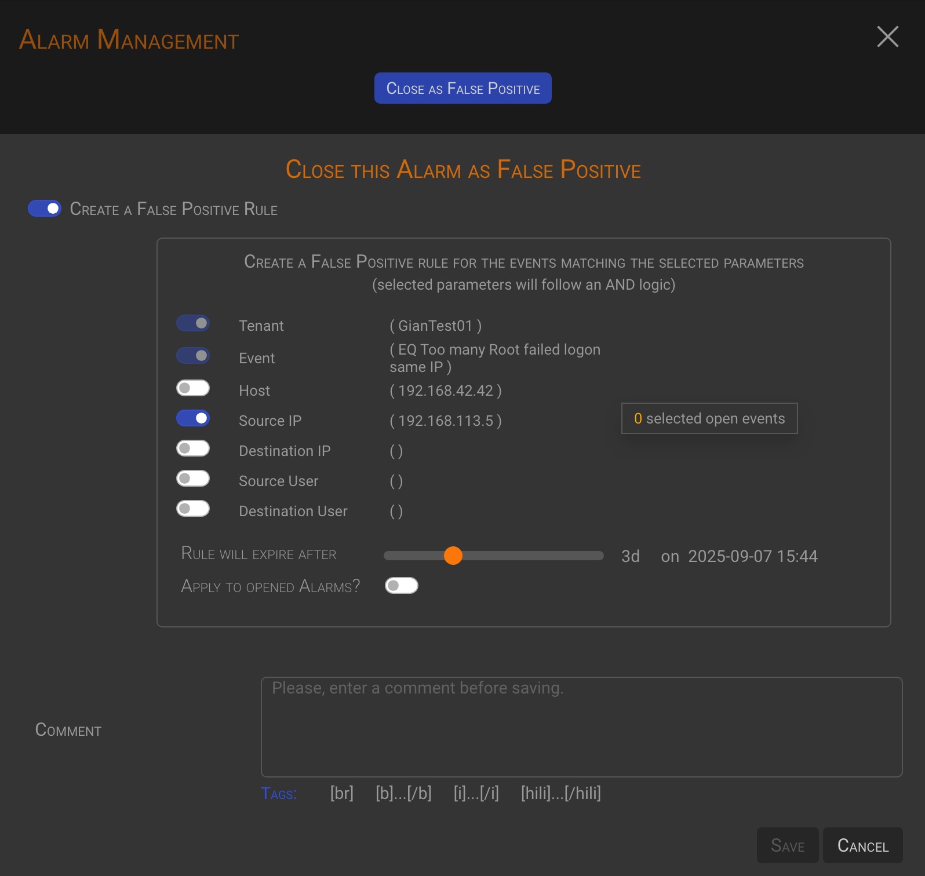
Task: Insert the [b]...[/b] bold tag
Action: (403, 793)
